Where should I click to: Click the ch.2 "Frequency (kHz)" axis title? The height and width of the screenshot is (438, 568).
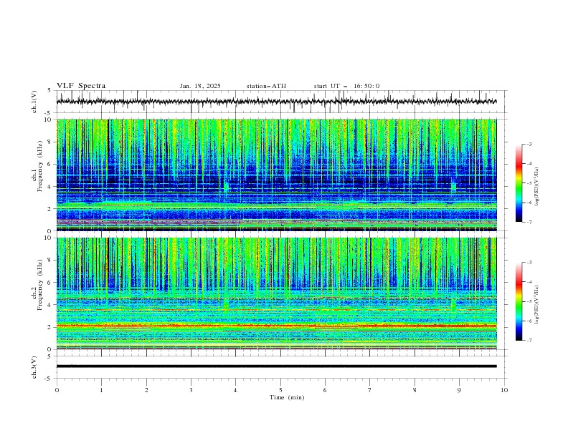point(40,285)
